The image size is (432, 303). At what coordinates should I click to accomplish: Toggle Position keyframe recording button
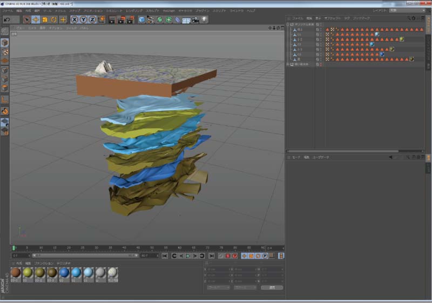pyautogui.click(x=244, y=256)
